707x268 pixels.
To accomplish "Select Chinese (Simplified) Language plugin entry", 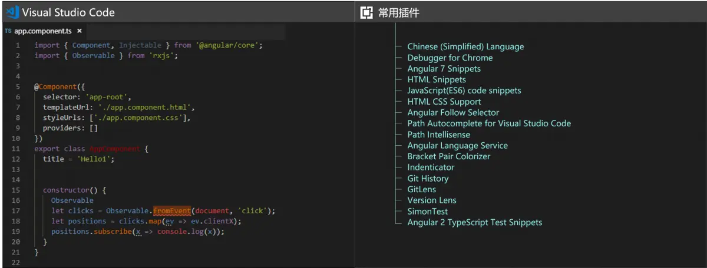I will click(465, 46).
